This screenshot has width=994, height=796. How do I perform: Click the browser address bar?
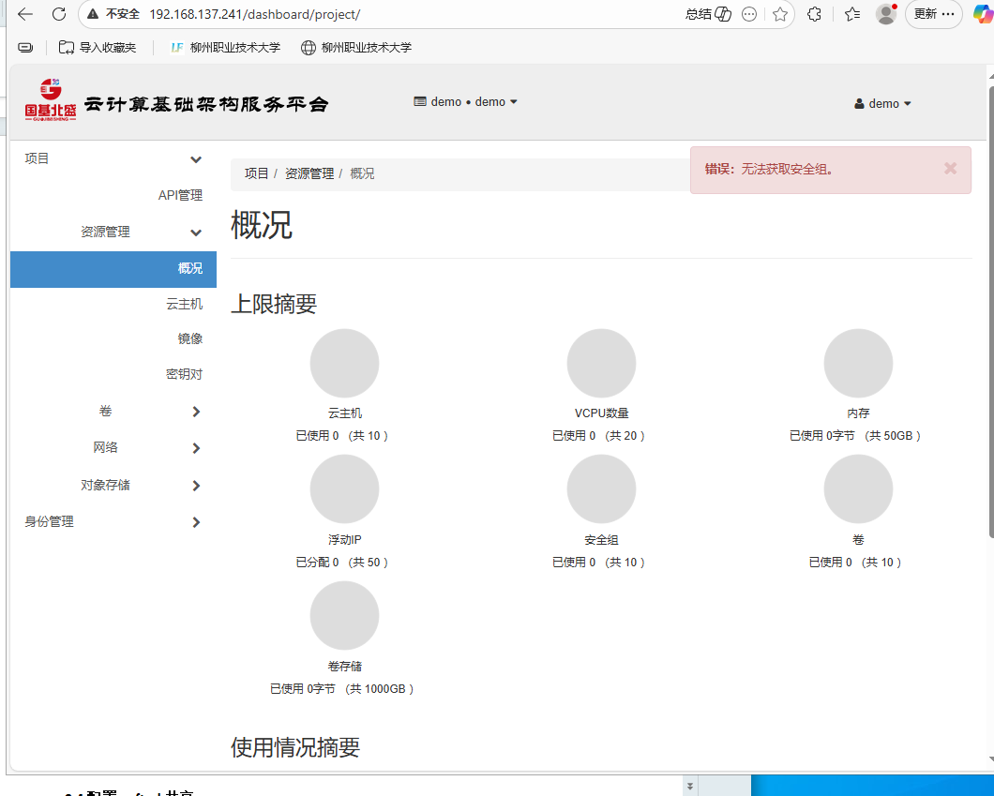point(281,14)
